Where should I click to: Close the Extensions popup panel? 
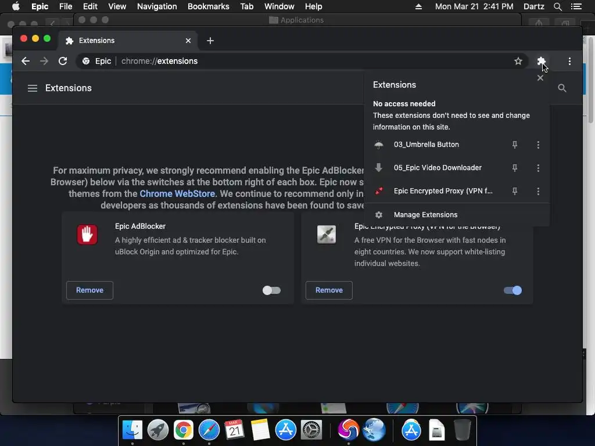pyautogui.click(x=540, y=78)
